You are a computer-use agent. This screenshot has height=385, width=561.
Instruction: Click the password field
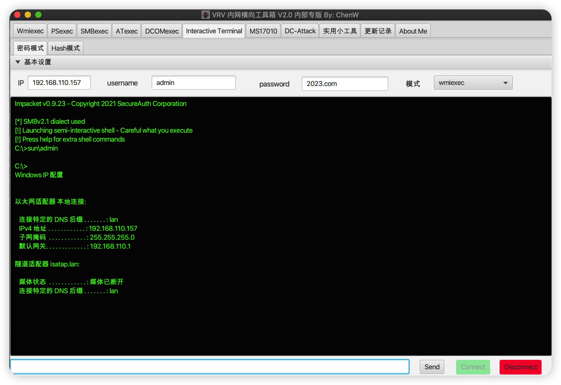345,84
